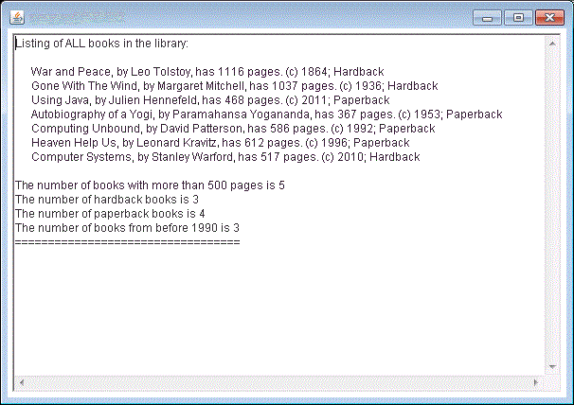Click the 'number of paperback books is 4' line
Screen dimensions: 574x405
click(x=110, y=214)
